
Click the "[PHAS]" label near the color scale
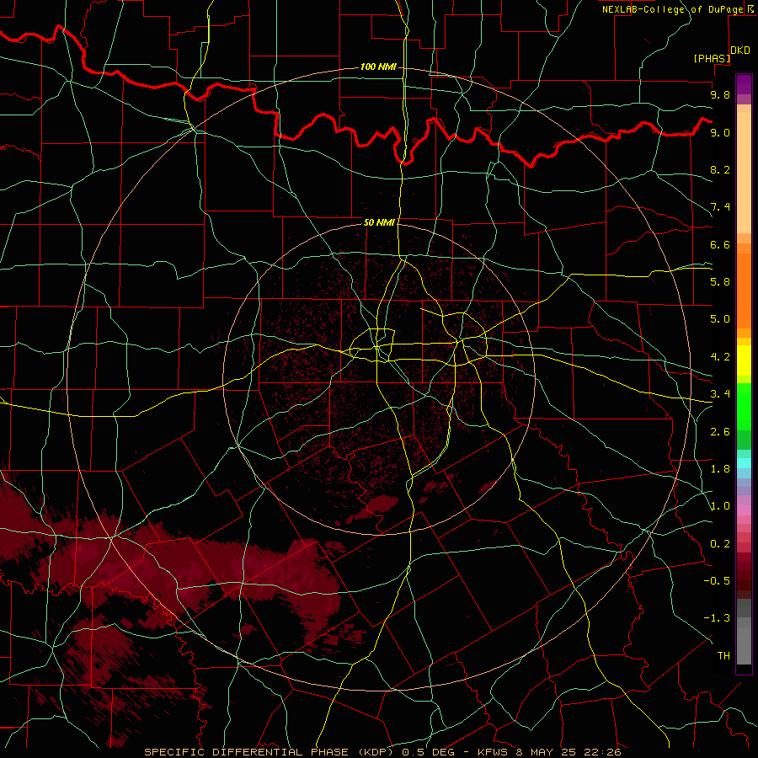(x=712, y=58)
